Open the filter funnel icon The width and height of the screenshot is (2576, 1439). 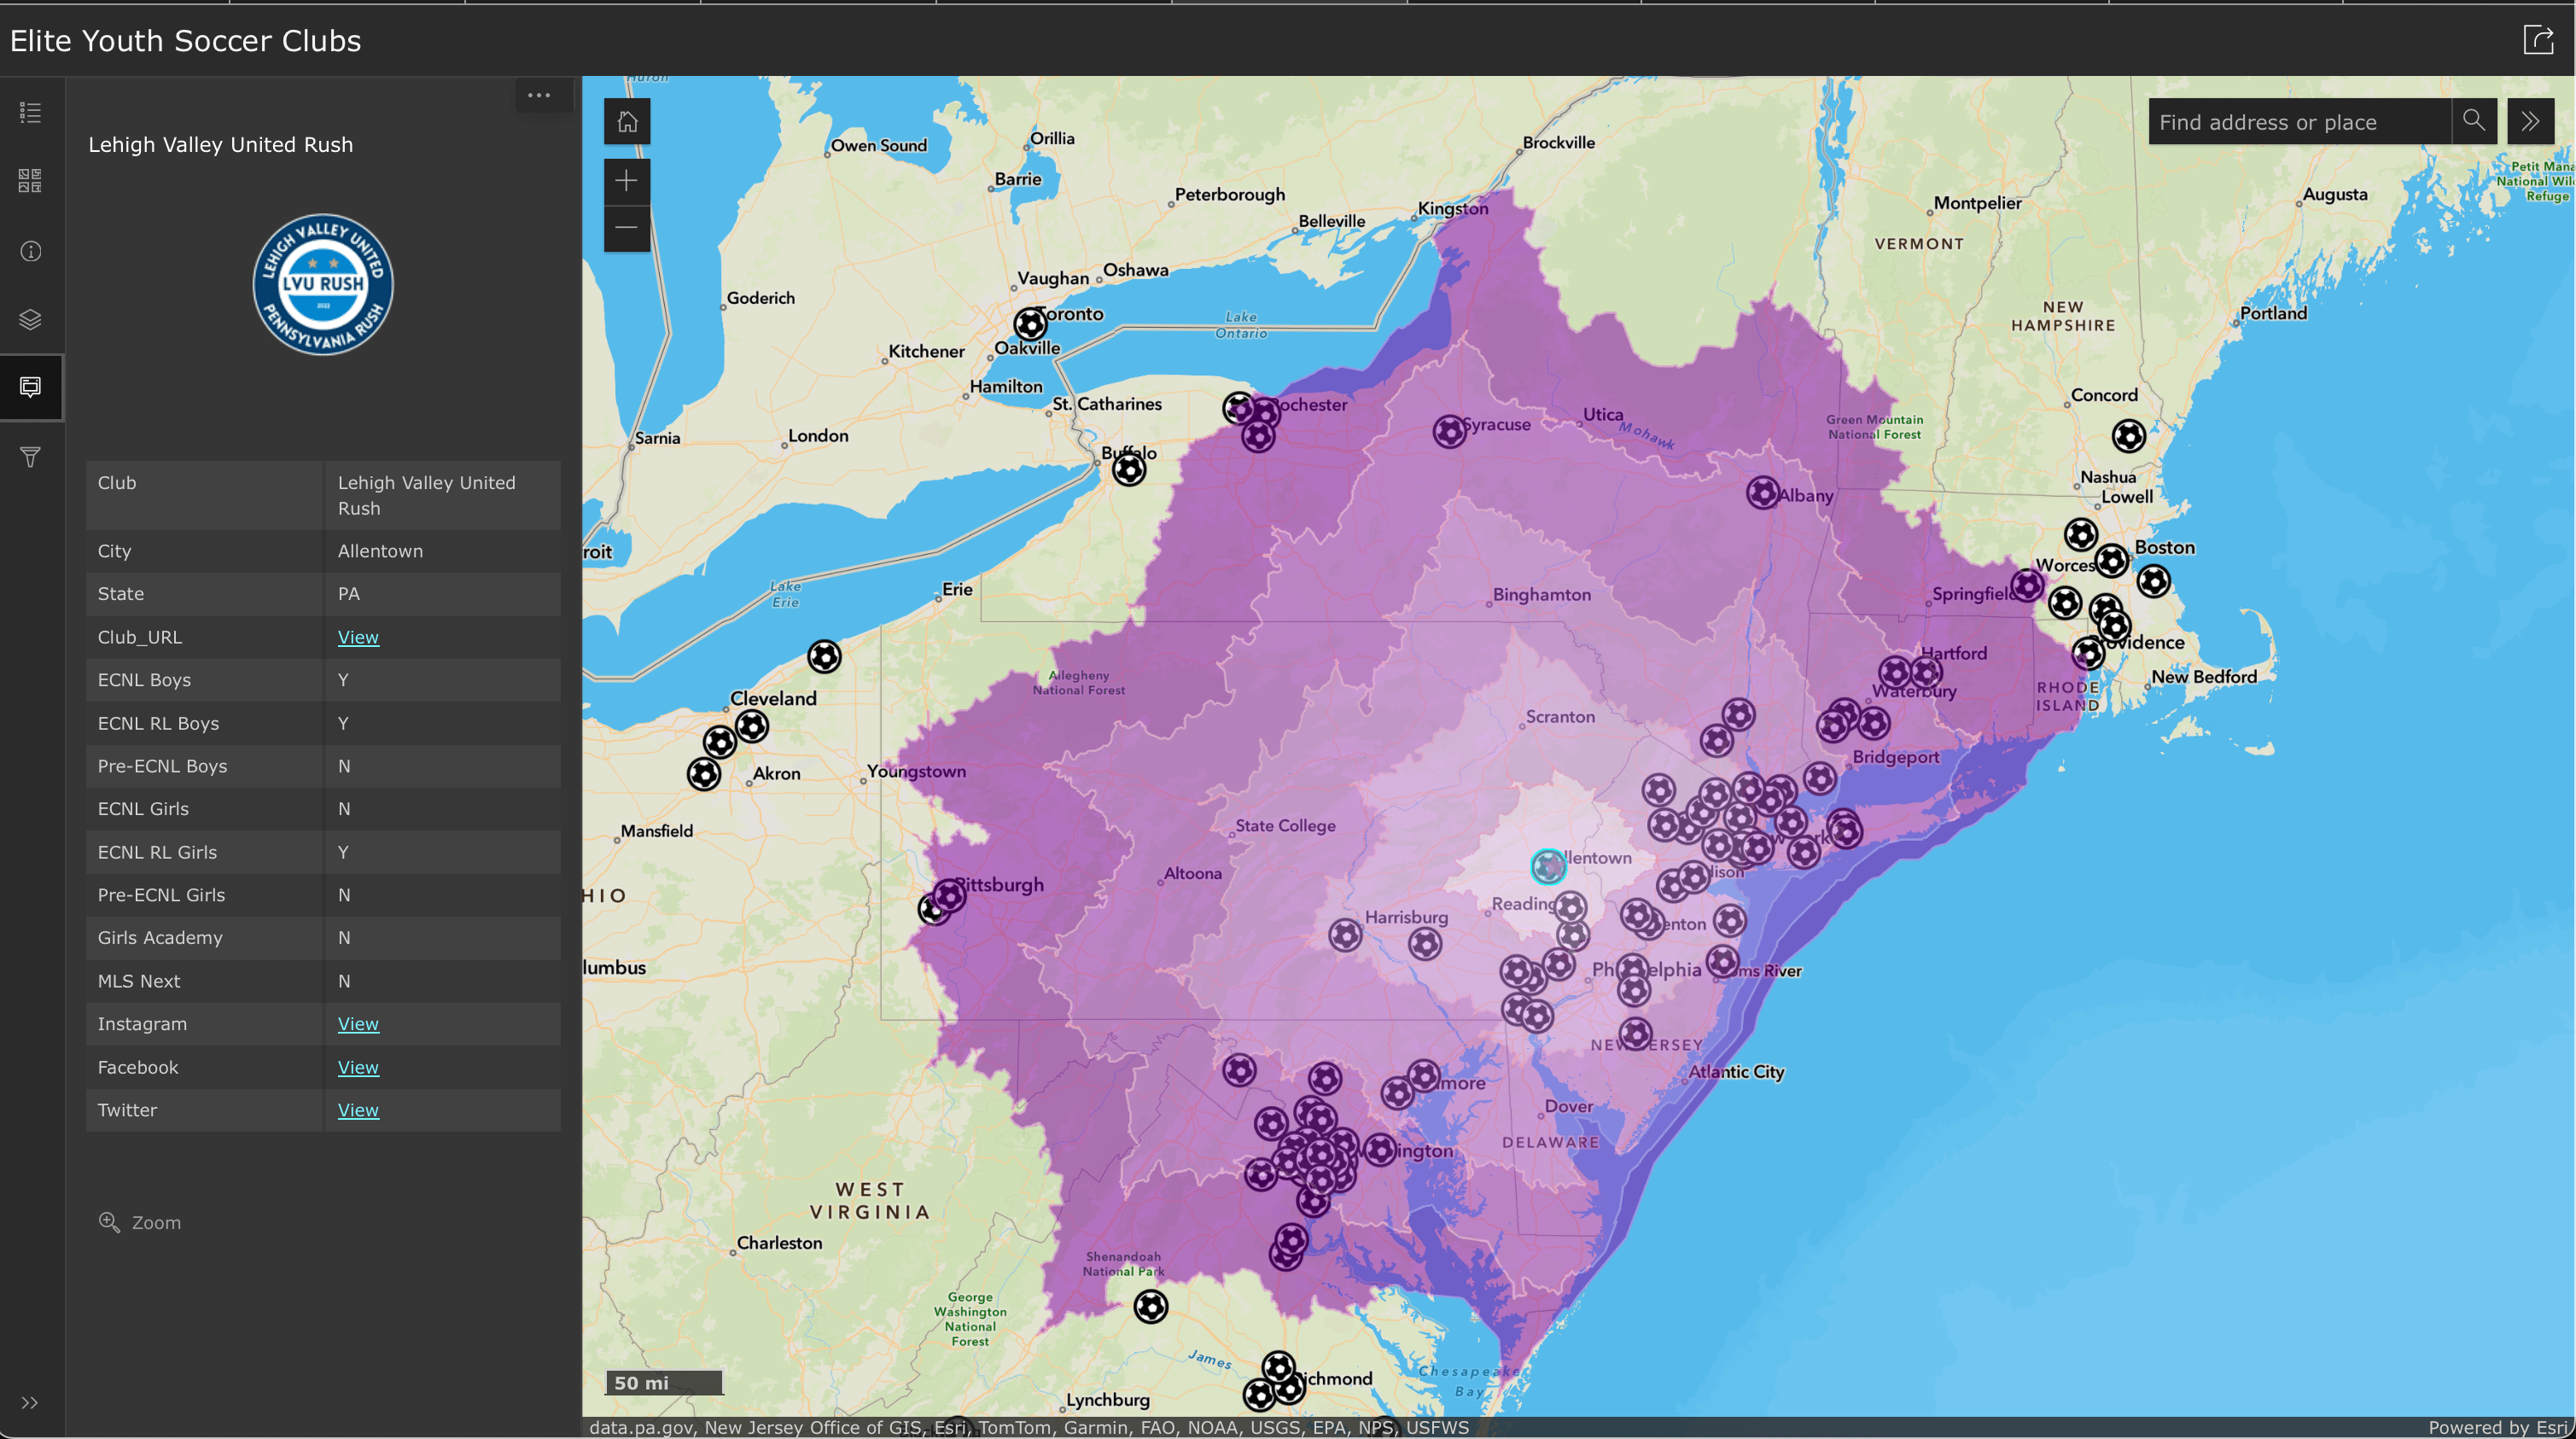pyautogui.click(x=31, y=457)
